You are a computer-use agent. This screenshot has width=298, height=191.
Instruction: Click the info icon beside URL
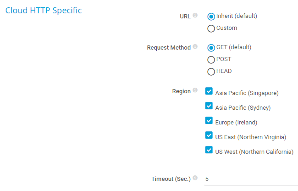[195, 16]
